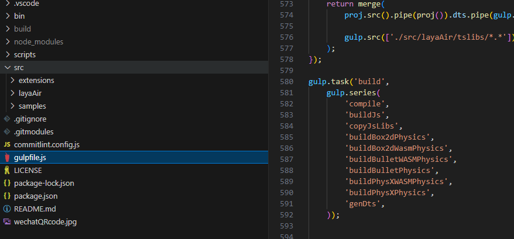Collapse the src folder chevron
The image size is (514, 239).
pyautogui.click(x=7, y=68)
